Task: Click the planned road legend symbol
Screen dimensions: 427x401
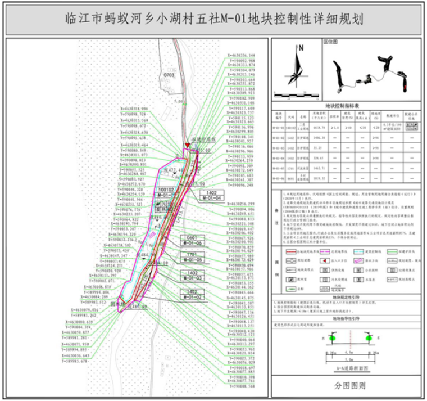Action: click(x=291, y=261)
